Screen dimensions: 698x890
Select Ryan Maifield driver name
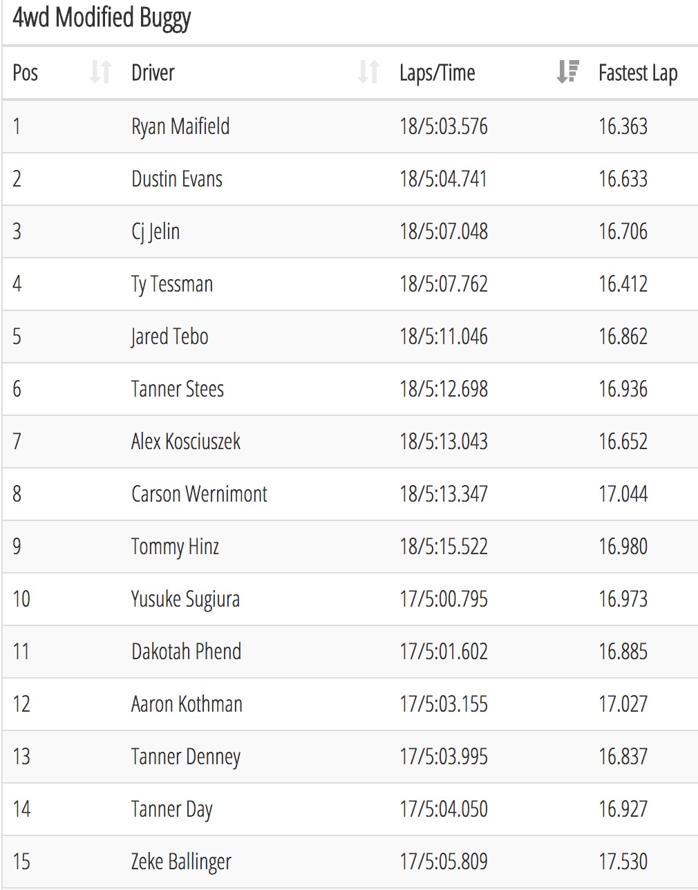180,126
